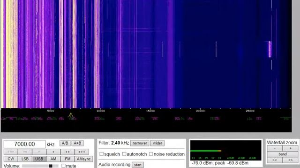Click the 20000 label on frequency scale

pyautogui.click(x=200, y=111)
